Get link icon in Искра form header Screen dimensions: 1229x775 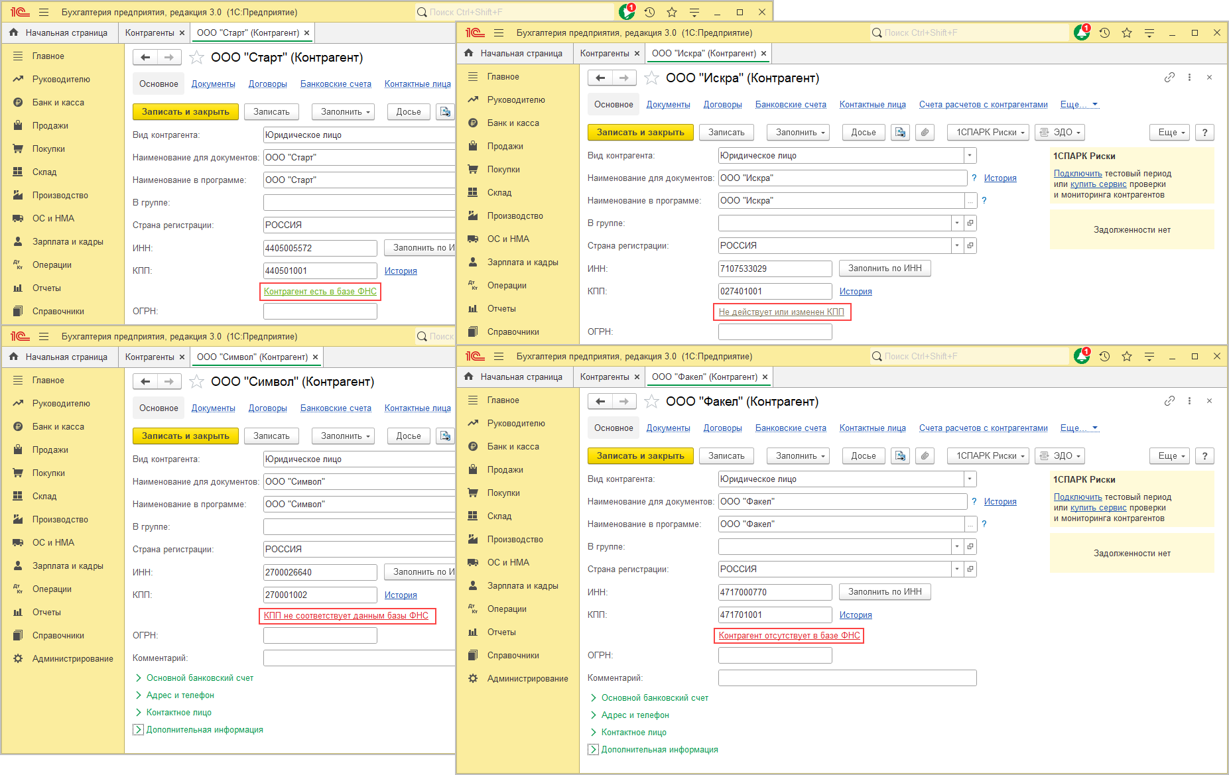(x=1169, y=78)
